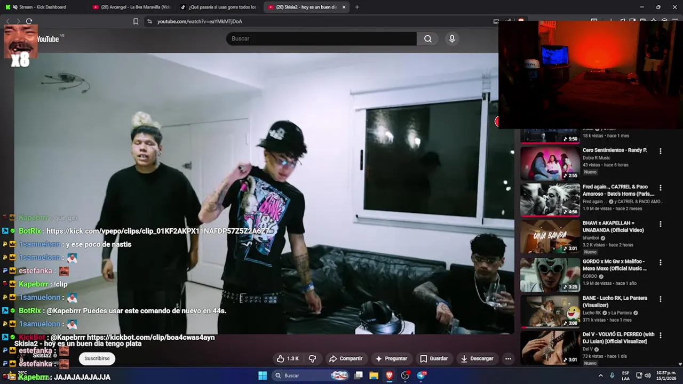Screen dimensions: 683x384
Task: Click the Guardar save button
Action: (x=434, y=358)
